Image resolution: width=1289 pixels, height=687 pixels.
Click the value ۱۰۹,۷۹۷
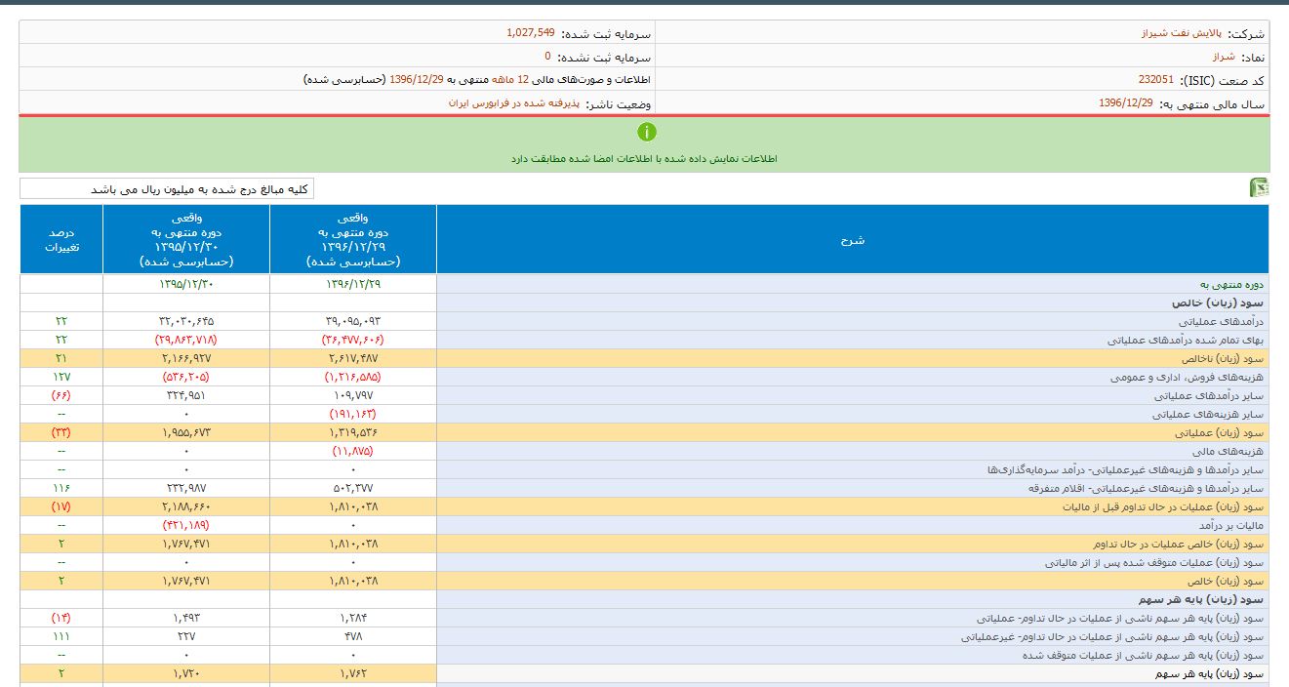pyautogui.click(x=353, y=395)
